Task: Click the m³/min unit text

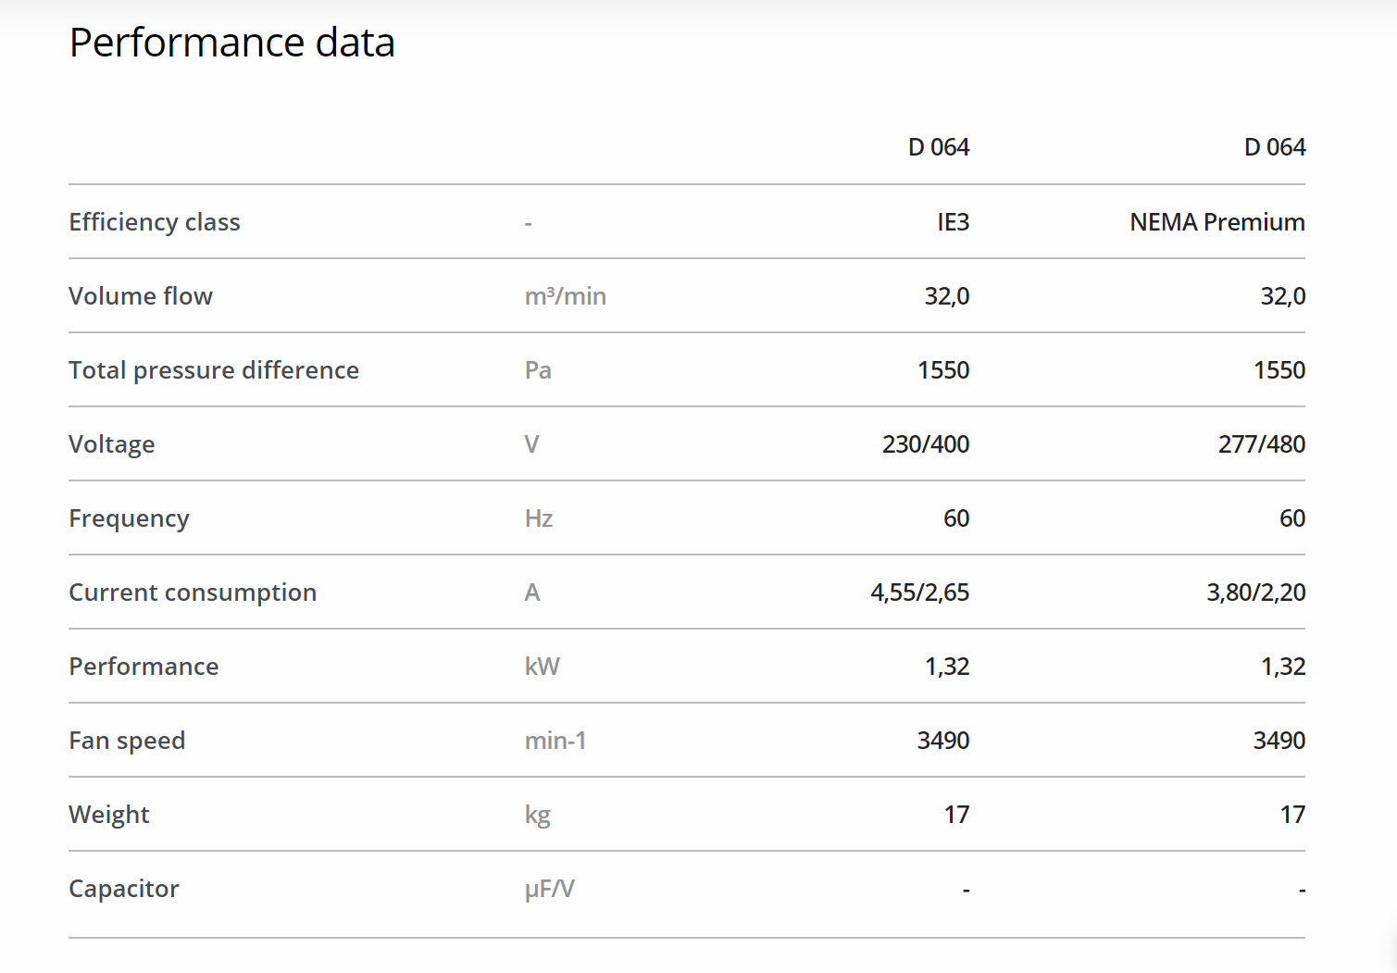Action: (565, 296)
